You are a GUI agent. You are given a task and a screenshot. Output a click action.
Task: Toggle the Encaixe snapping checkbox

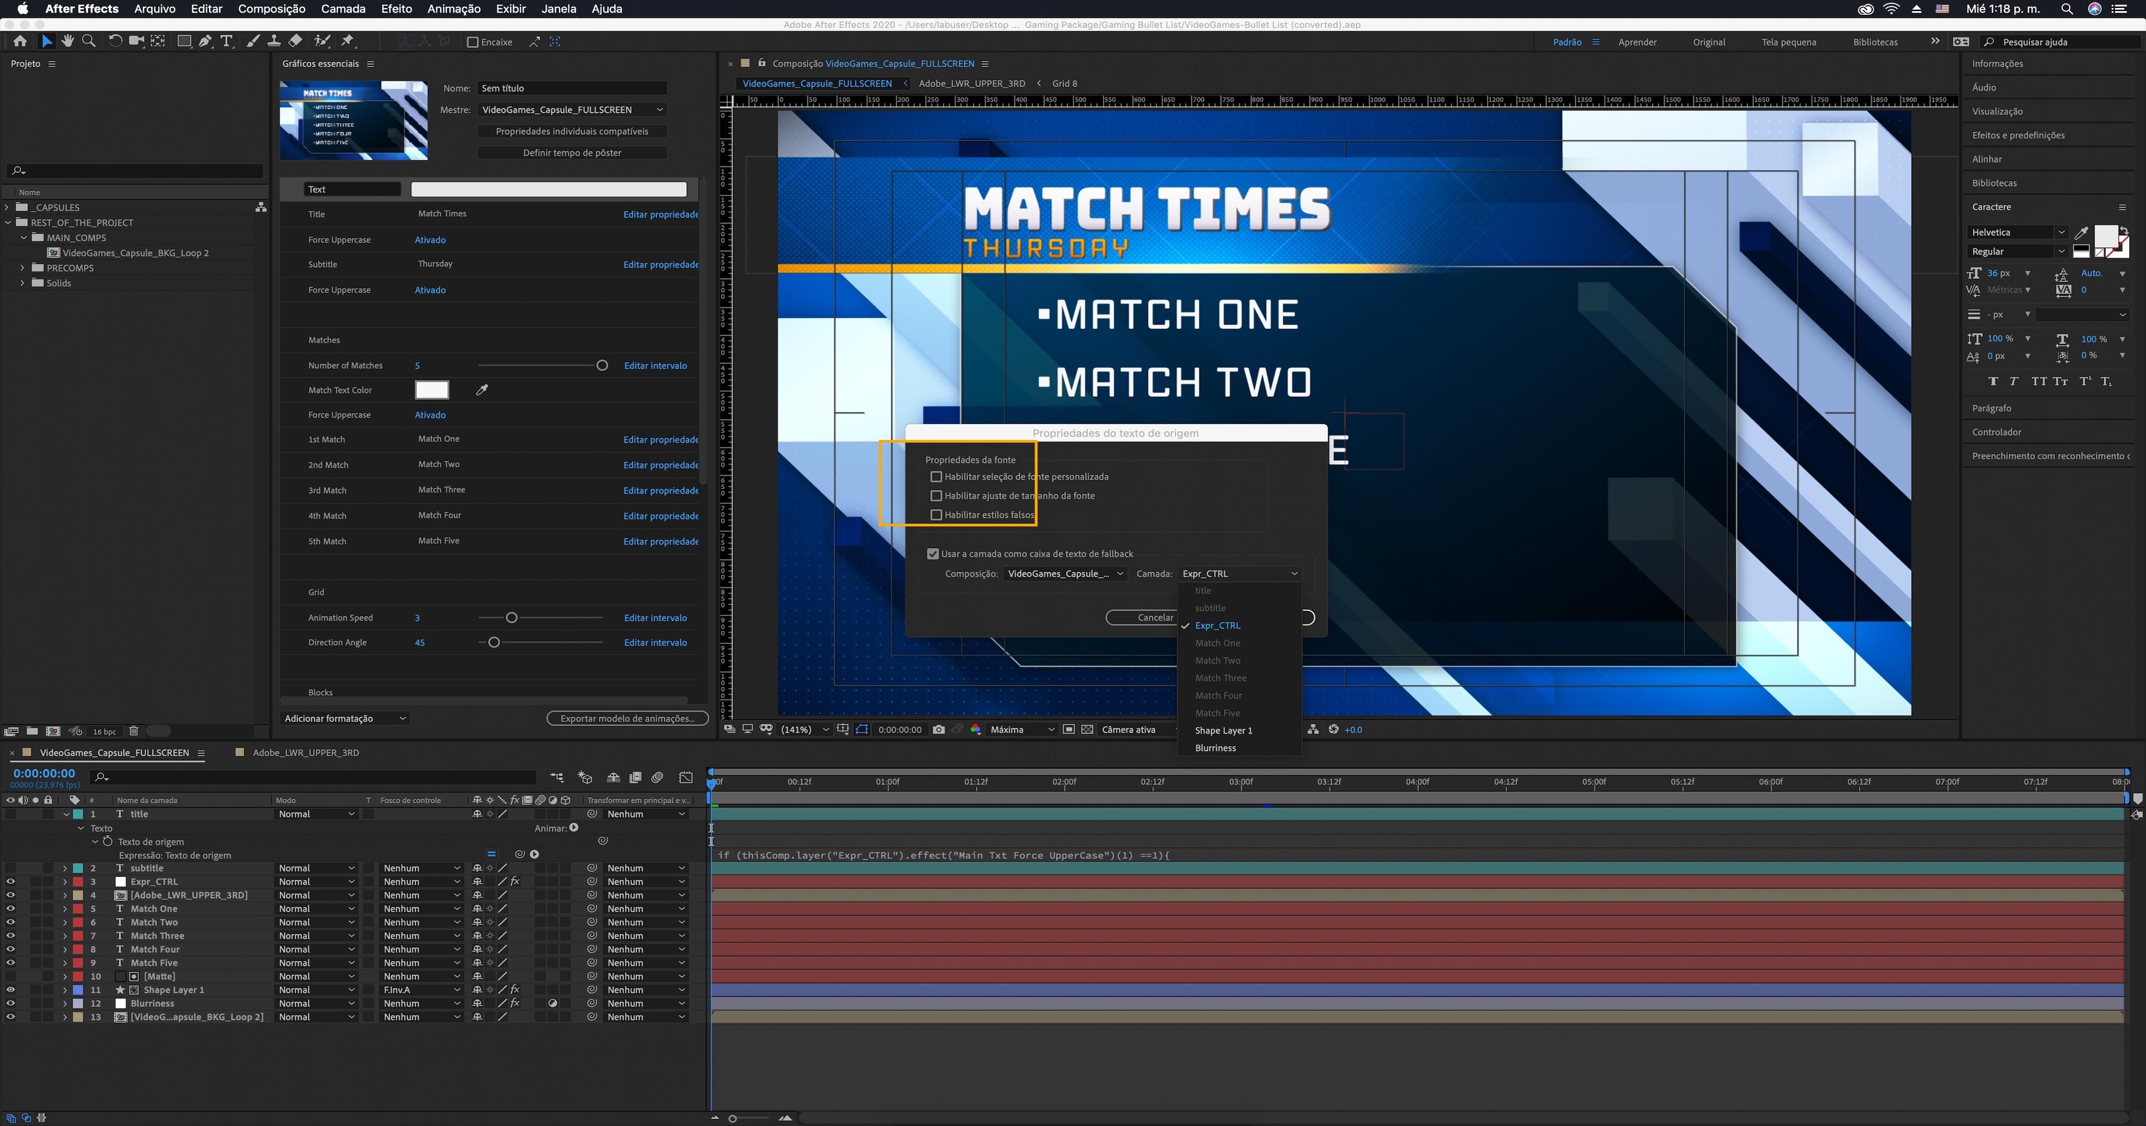(x=472, y=42)
